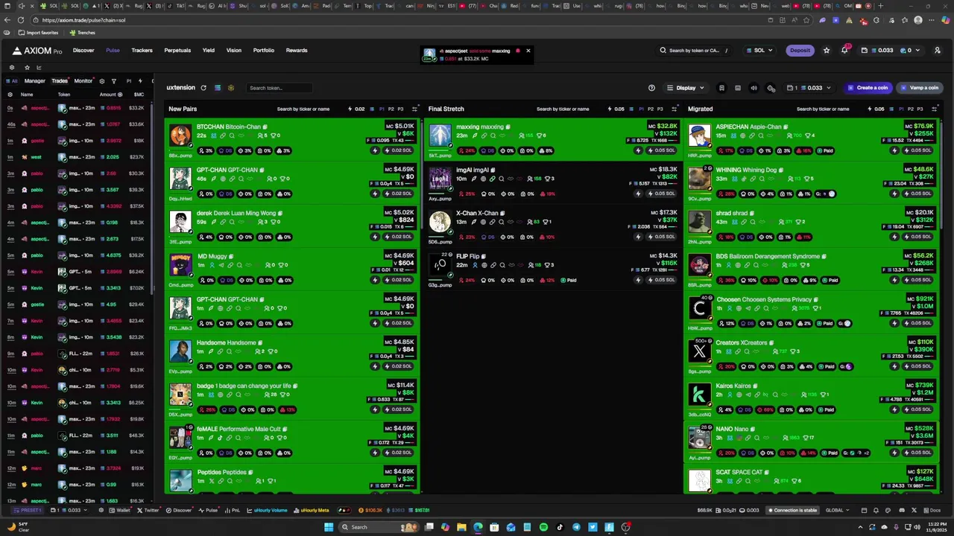Click the Vamp a coin button
The height and width of the screenshot is (536, 954).
919,88
